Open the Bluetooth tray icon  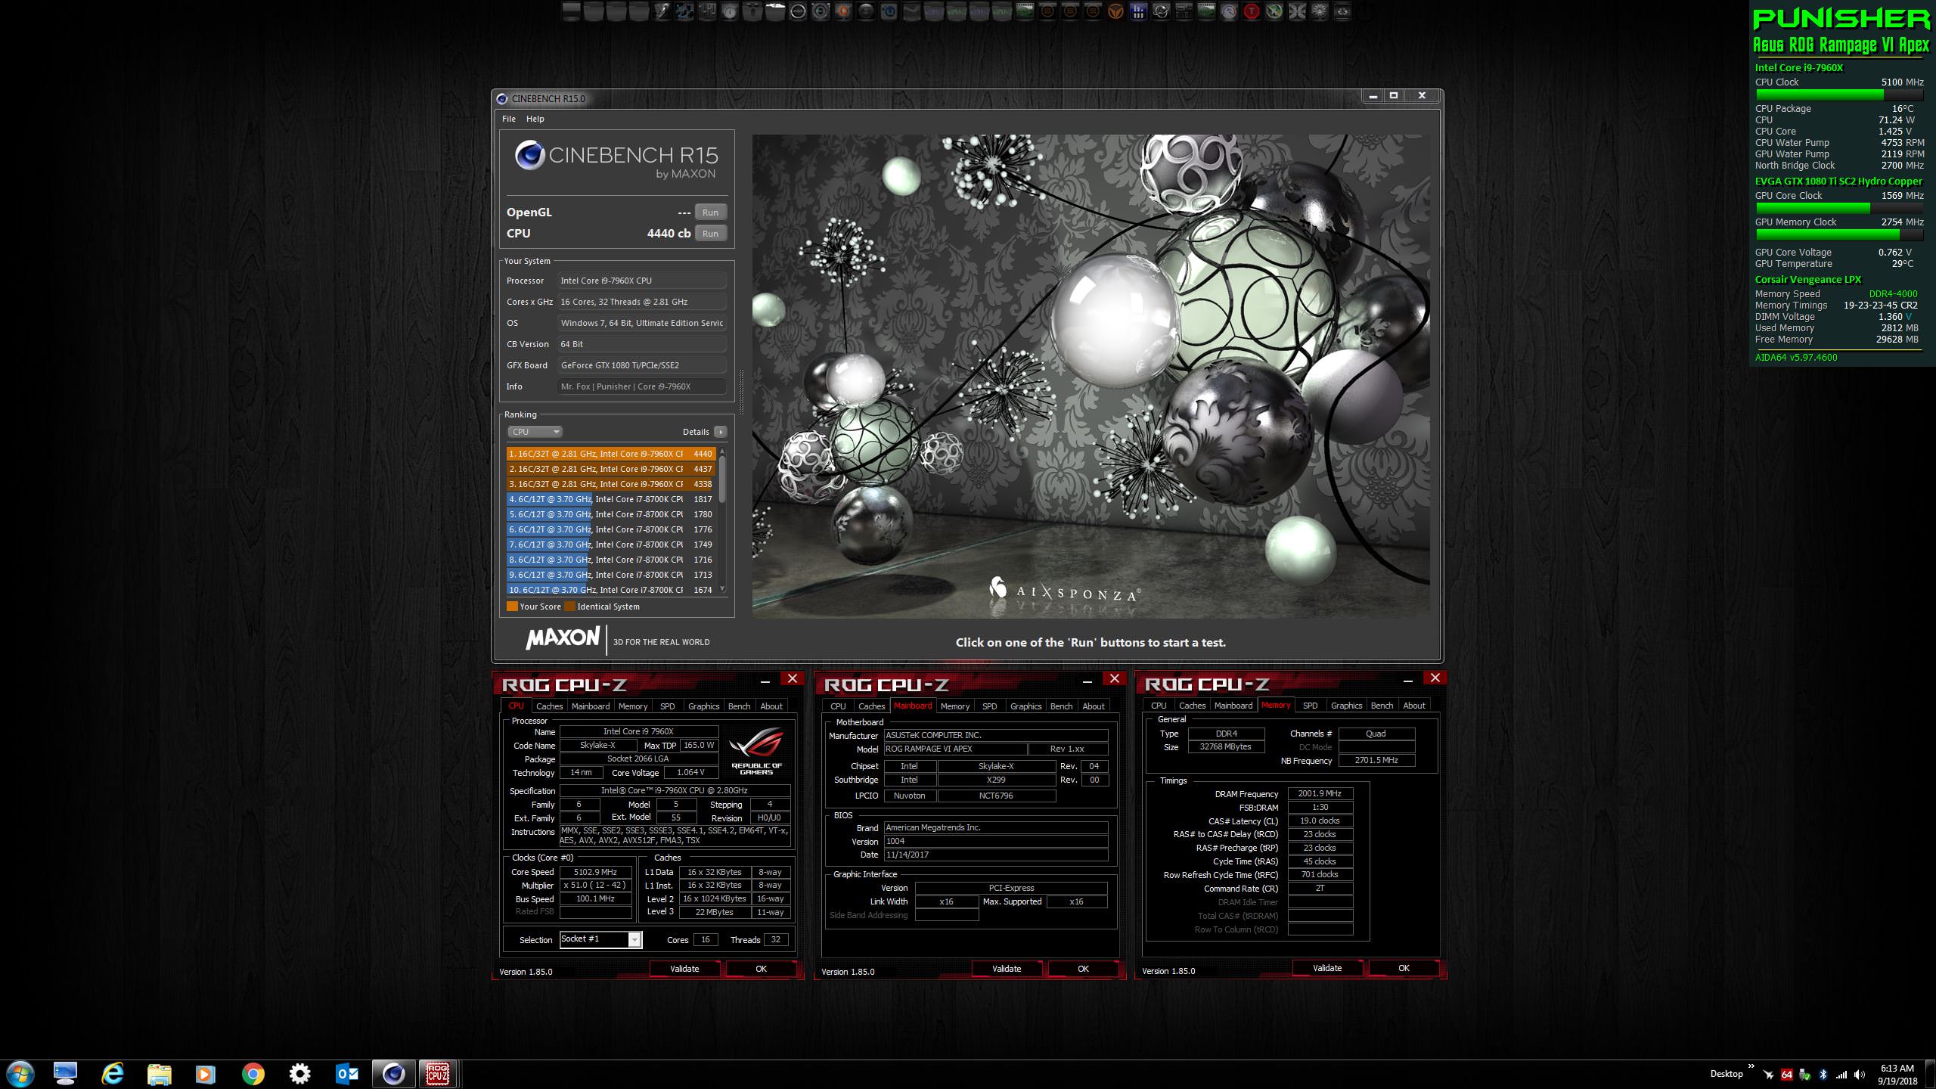[x=1823, y=1075]
